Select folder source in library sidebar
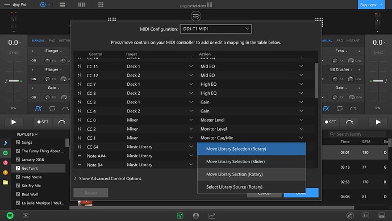This screenshot has height=221, width=392. point(6,182)
